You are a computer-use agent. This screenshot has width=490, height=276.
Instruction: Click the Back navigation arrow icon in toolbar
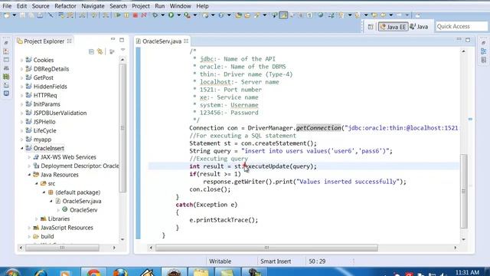point(383,15)
